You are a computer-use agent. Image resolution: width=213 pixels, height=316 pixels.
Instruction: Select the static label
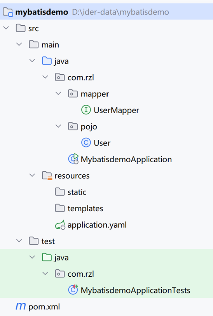77,192
